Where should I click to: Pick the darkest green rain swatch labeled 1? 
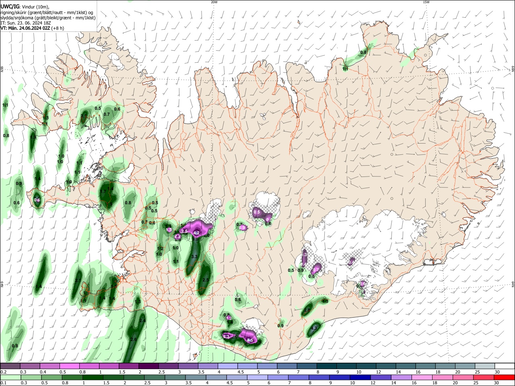(93, 377)
